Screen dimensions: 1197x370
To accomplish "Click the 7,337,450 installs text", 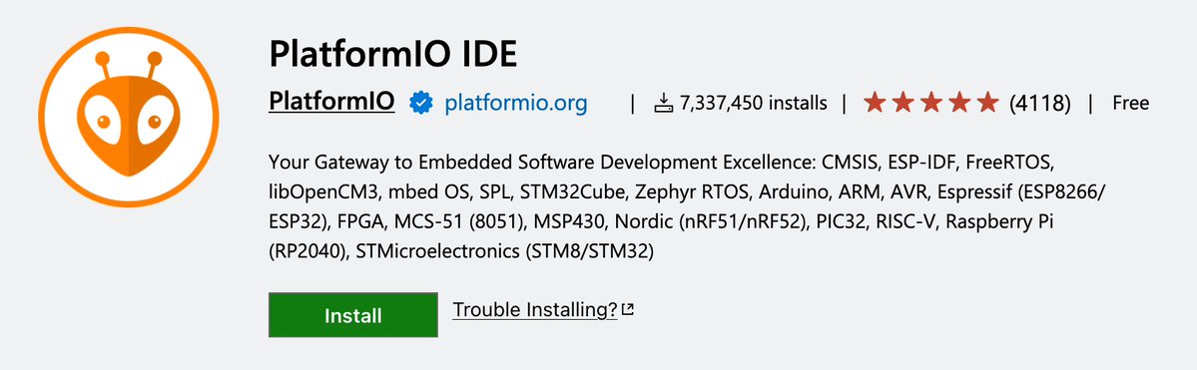I will click(754, 103).
